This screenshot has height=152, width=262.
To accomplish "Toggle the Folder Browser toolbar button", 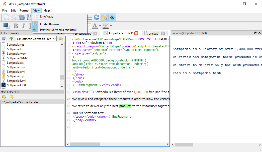I will (x=105, y=17).
